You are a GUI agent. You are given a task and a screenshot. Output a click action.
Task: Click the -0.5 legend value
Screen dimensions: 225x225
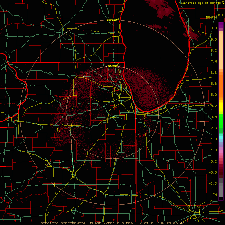click(x=213, y=172)
